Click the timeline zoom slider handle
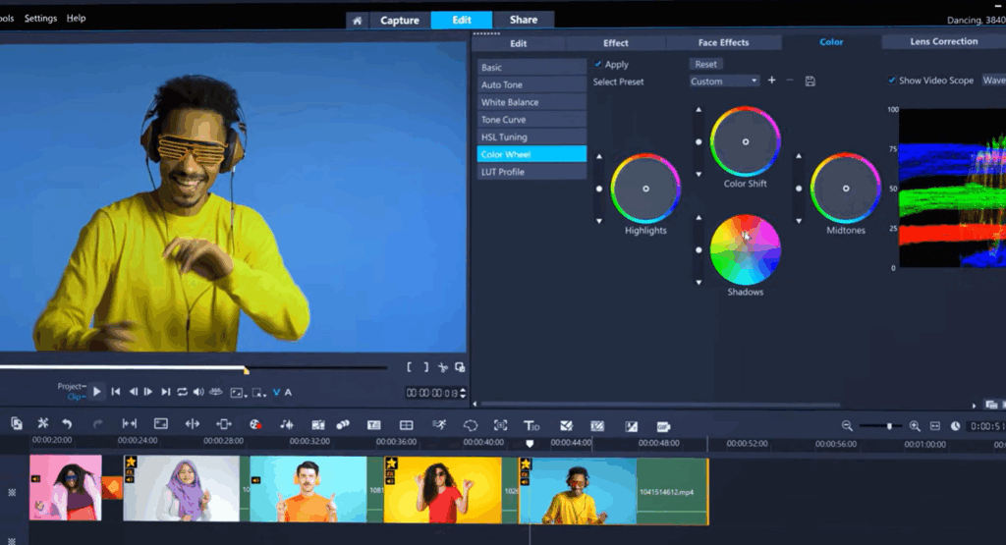This screenshot has width=1006, height=545. [x=889, y=426]
